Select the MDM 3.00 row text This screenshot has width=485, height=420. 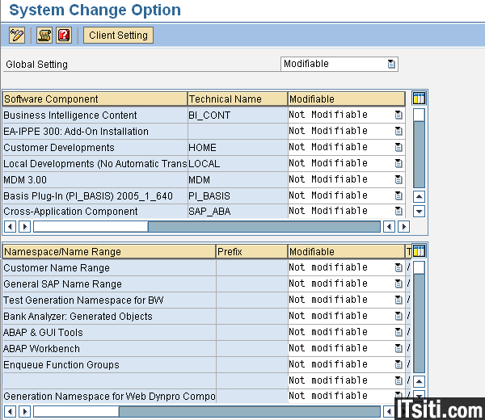coord(25,179)
